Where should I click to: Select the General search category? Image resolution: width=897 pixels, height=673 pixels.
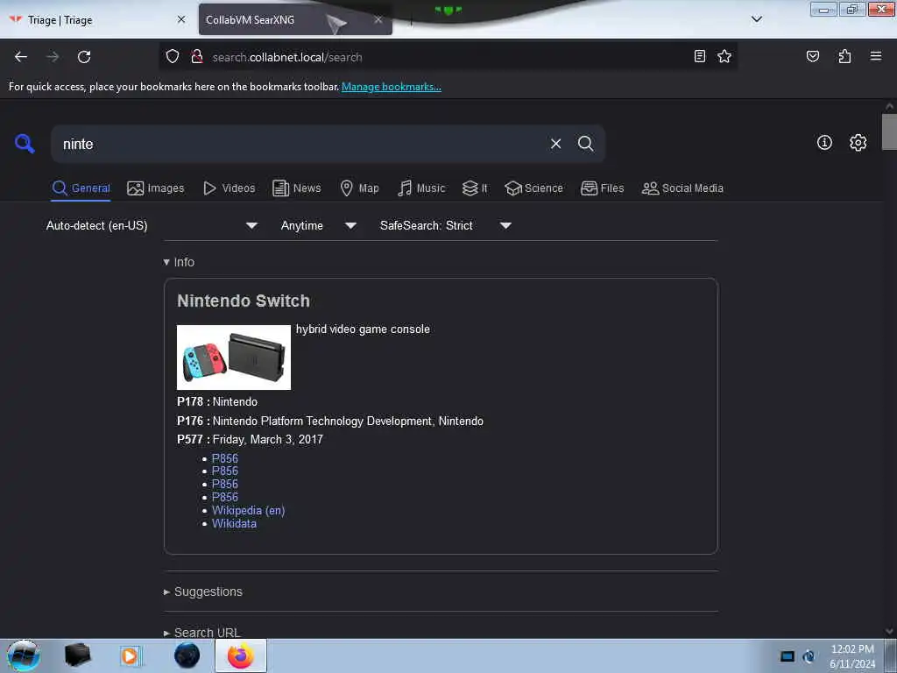pos(81,188)
